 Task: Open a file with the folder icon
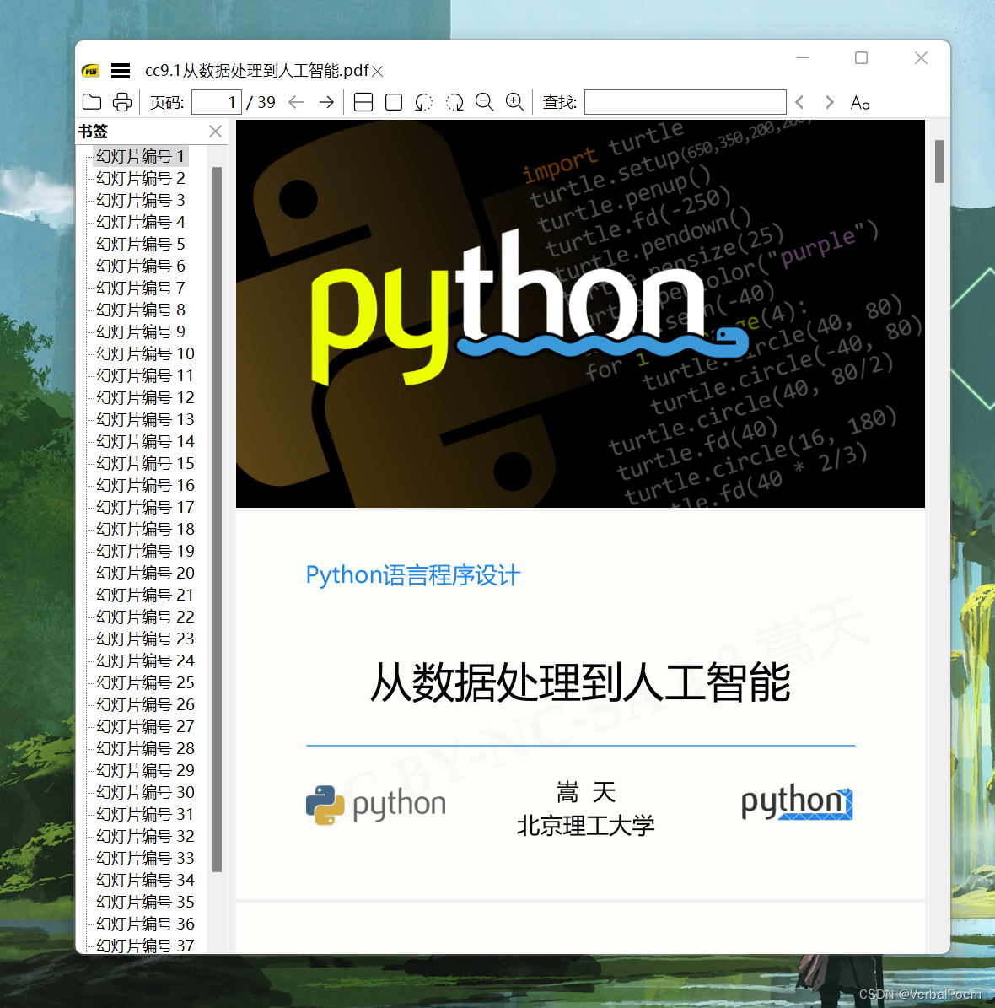pos(92,102)
